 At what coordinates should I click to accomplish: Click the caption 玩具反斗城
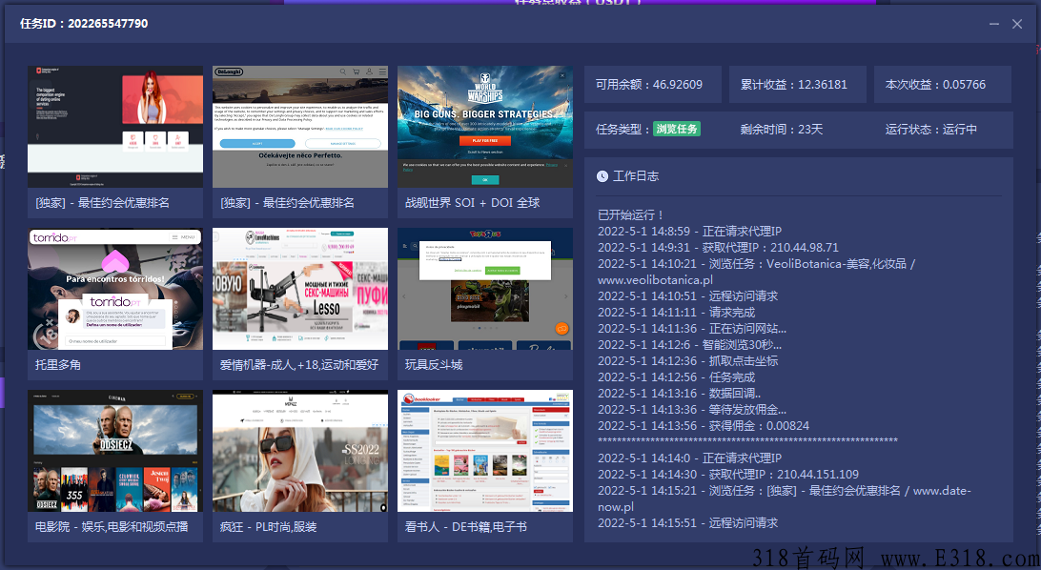(x=434, y=365)
